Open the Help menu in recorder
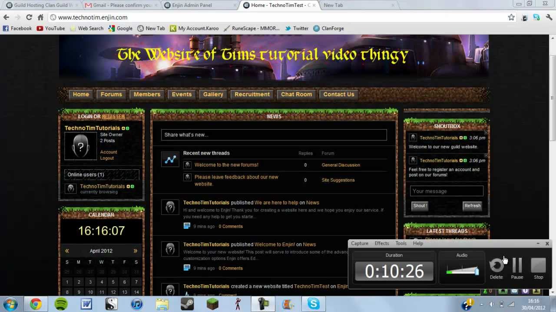The height and width of the screenshot is (312, 556). 418,244
